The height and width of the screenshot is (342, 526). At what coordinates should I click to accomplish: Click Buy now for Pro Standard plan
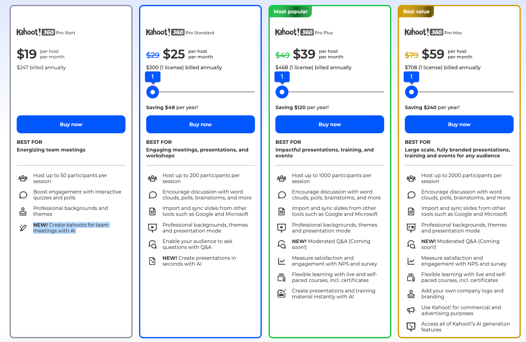[201, 124]
